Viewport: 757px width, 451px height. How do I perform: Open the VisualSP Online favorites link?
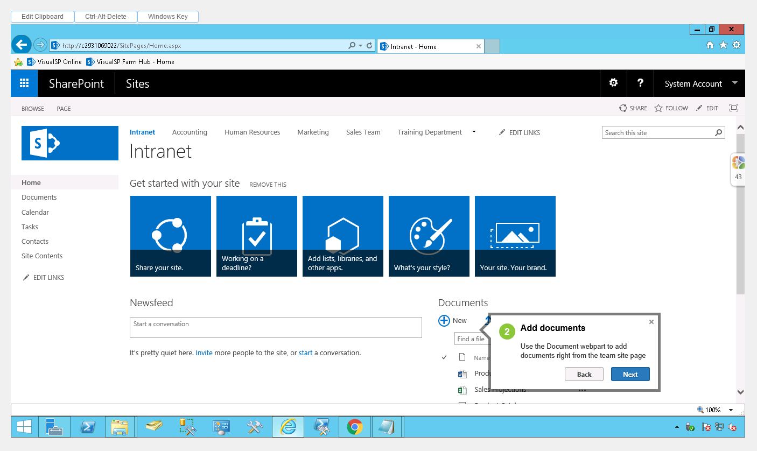(x=54, y=62)
